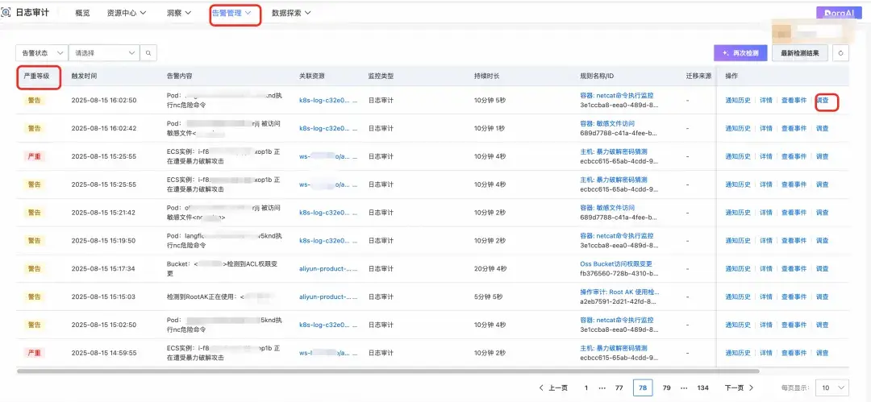The height and width of the screenshot is (402, 871).
Task: Click the ellipsis between pages 79 and 134
Action: [x=685, y=387]
